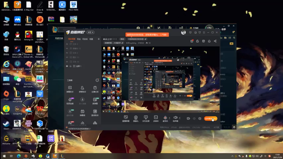The width and height of the screenshot is (283, 159).
Task: Open the Origin desktop shortcut
Action: coord(6,95)
